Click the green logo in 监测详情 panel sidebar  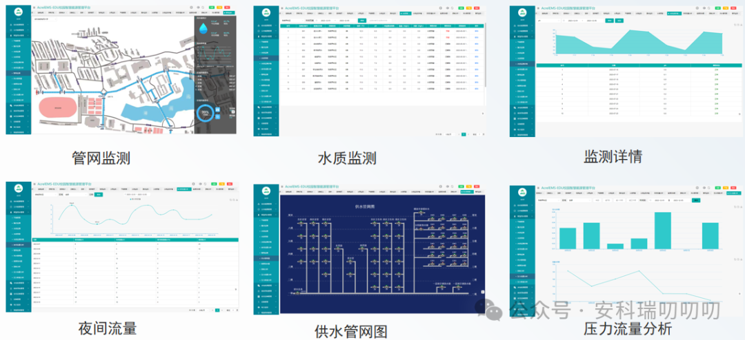coord(522,13)
